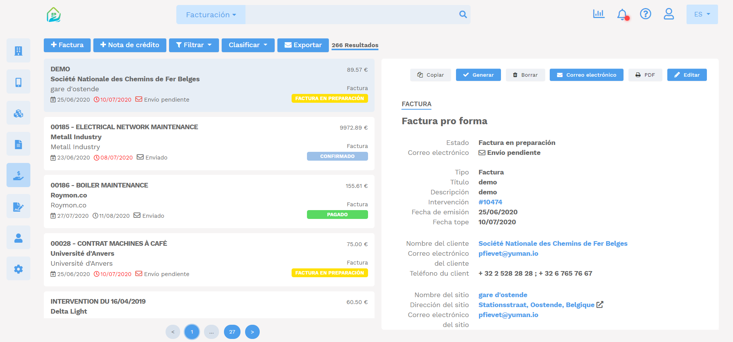Go to next page of results
The height and width of the screenshot is (342, 733).
(x=252, y=332)
